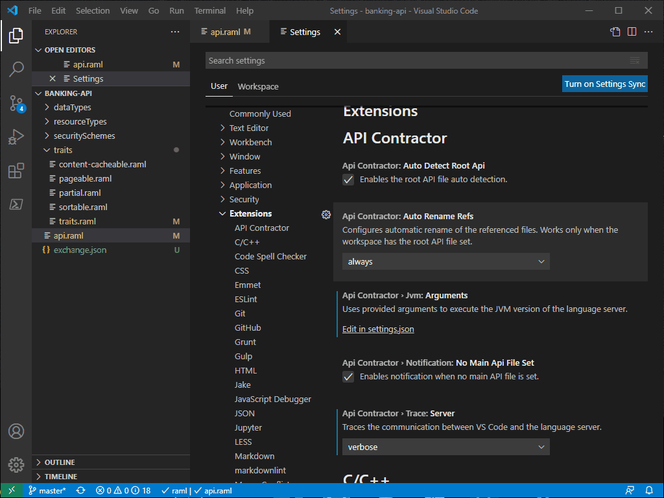Open Source Control view with 4 changes

tap(16, 103)
